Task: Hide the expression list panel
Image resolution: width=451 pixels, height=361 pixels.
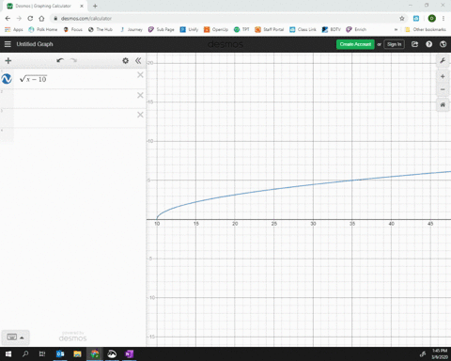Action: coord(138,60)
